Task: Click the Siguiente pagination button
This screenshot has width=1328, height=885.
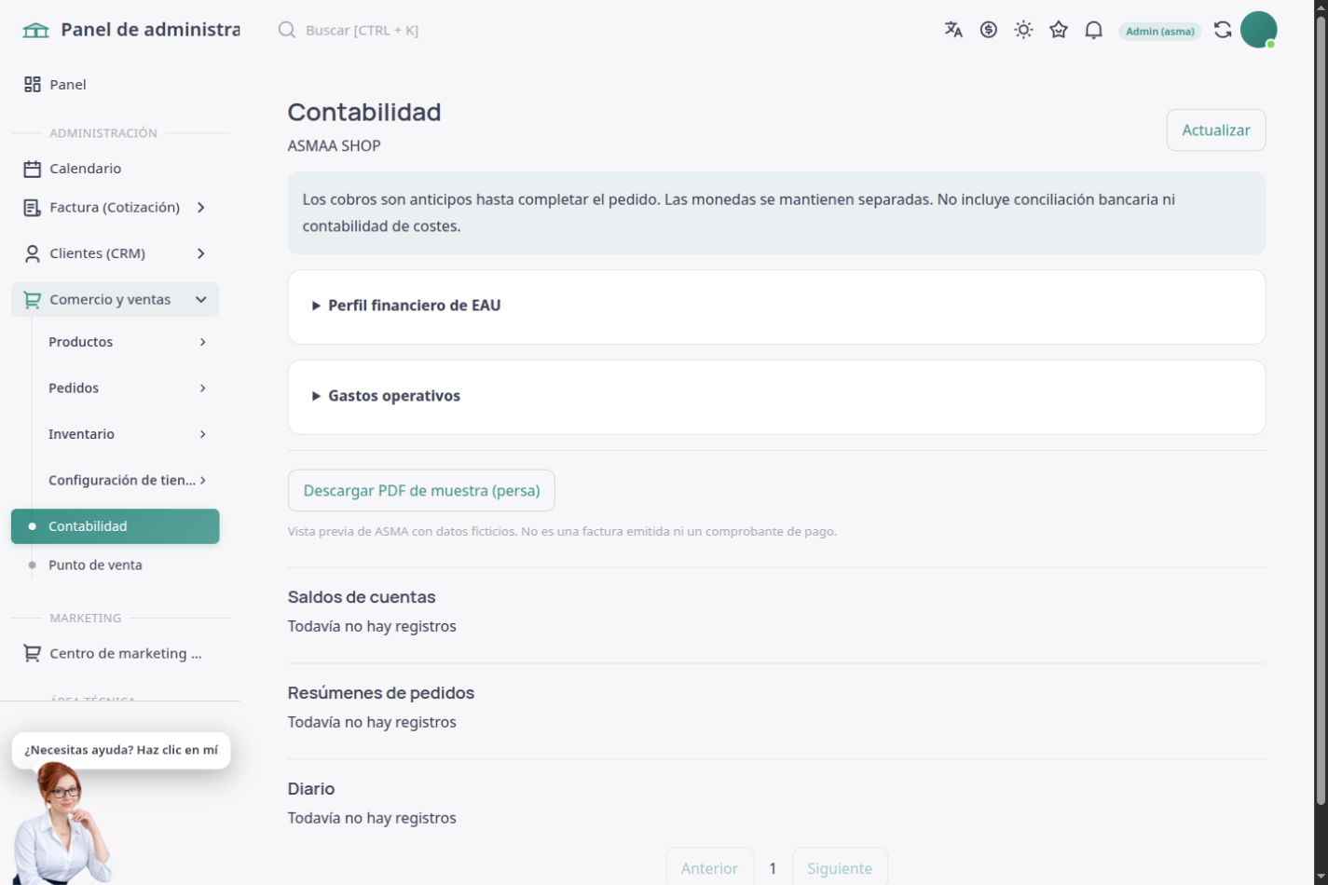Action: (840, 868)
